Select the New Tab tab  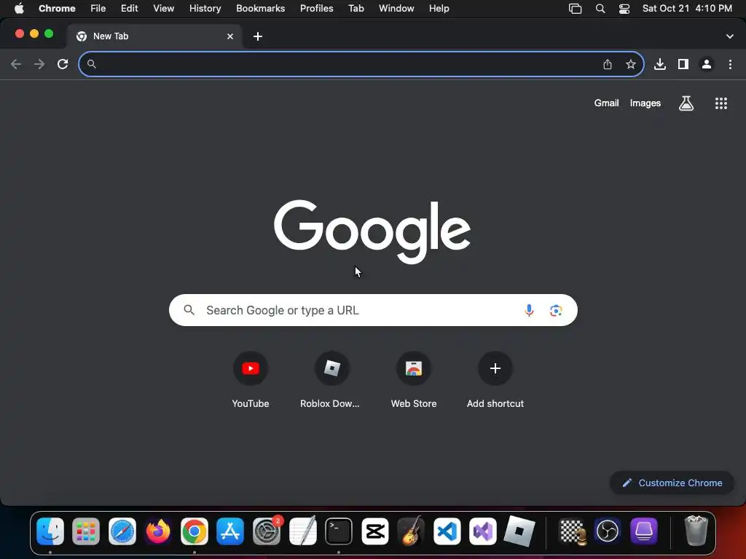tap(154, 36)
